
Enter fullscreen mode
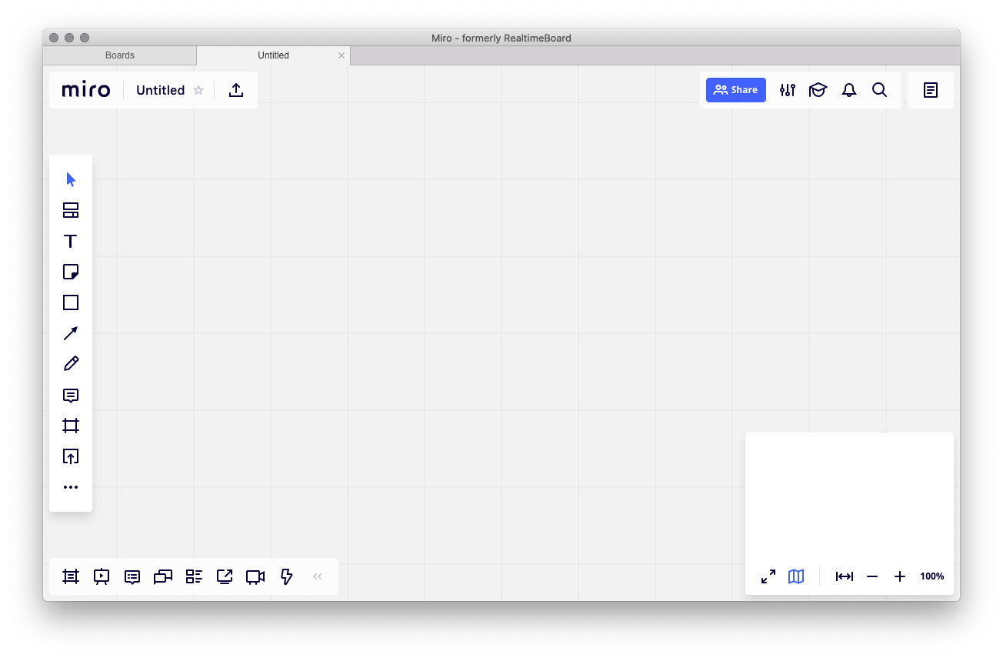tap(768, 576)
